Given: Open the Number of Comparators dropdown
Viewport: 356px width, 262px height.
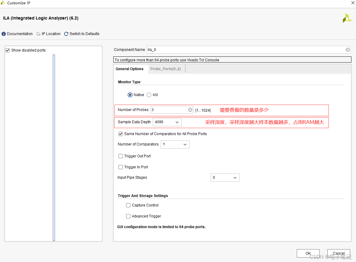Looking at the screenshot, I should tap(175, 144).
